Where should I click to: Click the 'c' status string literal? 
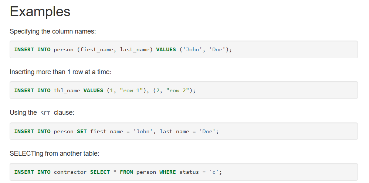[x=214, y=172]
